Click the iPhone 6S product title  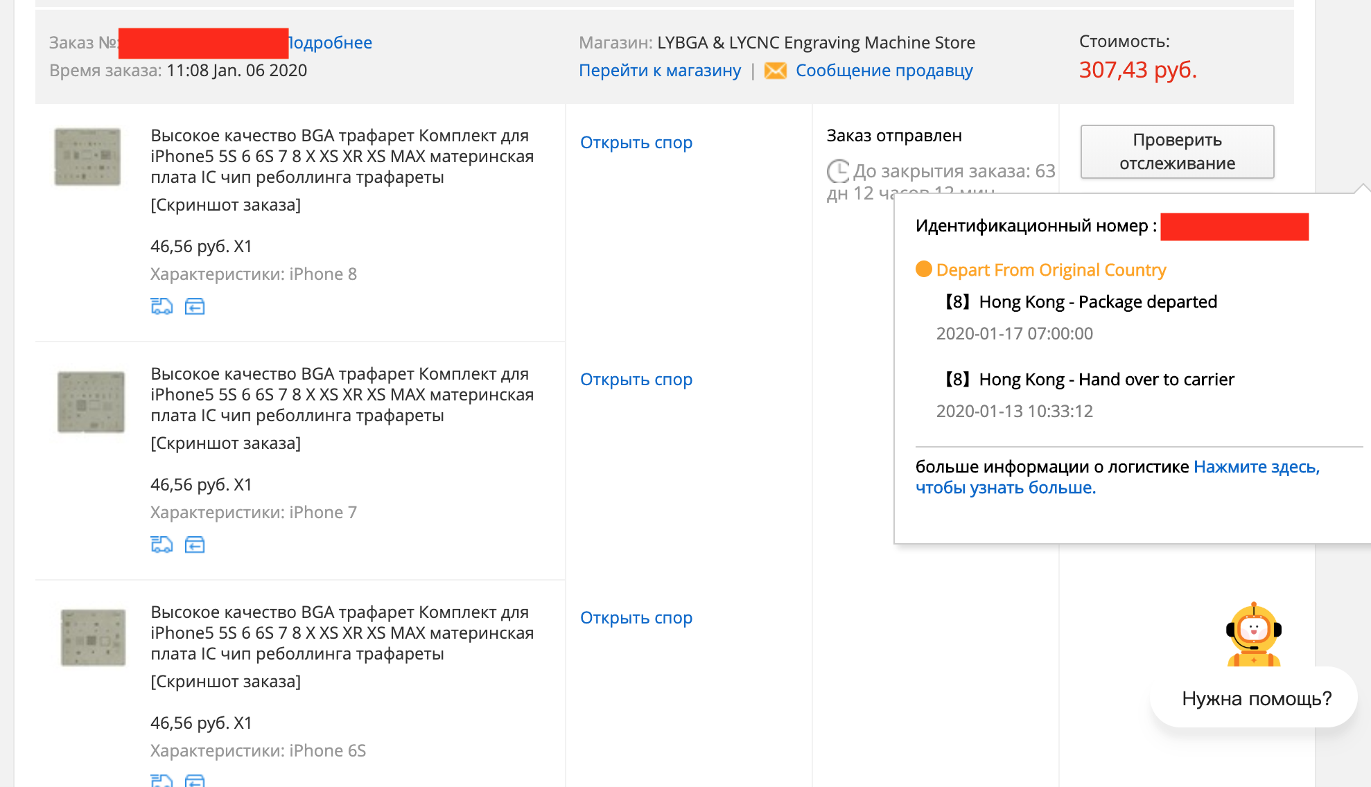[x=342, y=633]
